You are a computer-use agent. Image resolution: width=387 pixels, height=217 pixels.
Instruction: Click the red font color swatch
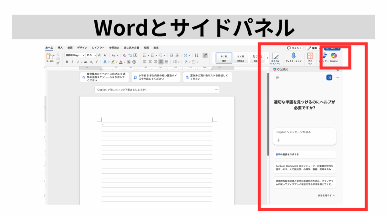point(121,62)
